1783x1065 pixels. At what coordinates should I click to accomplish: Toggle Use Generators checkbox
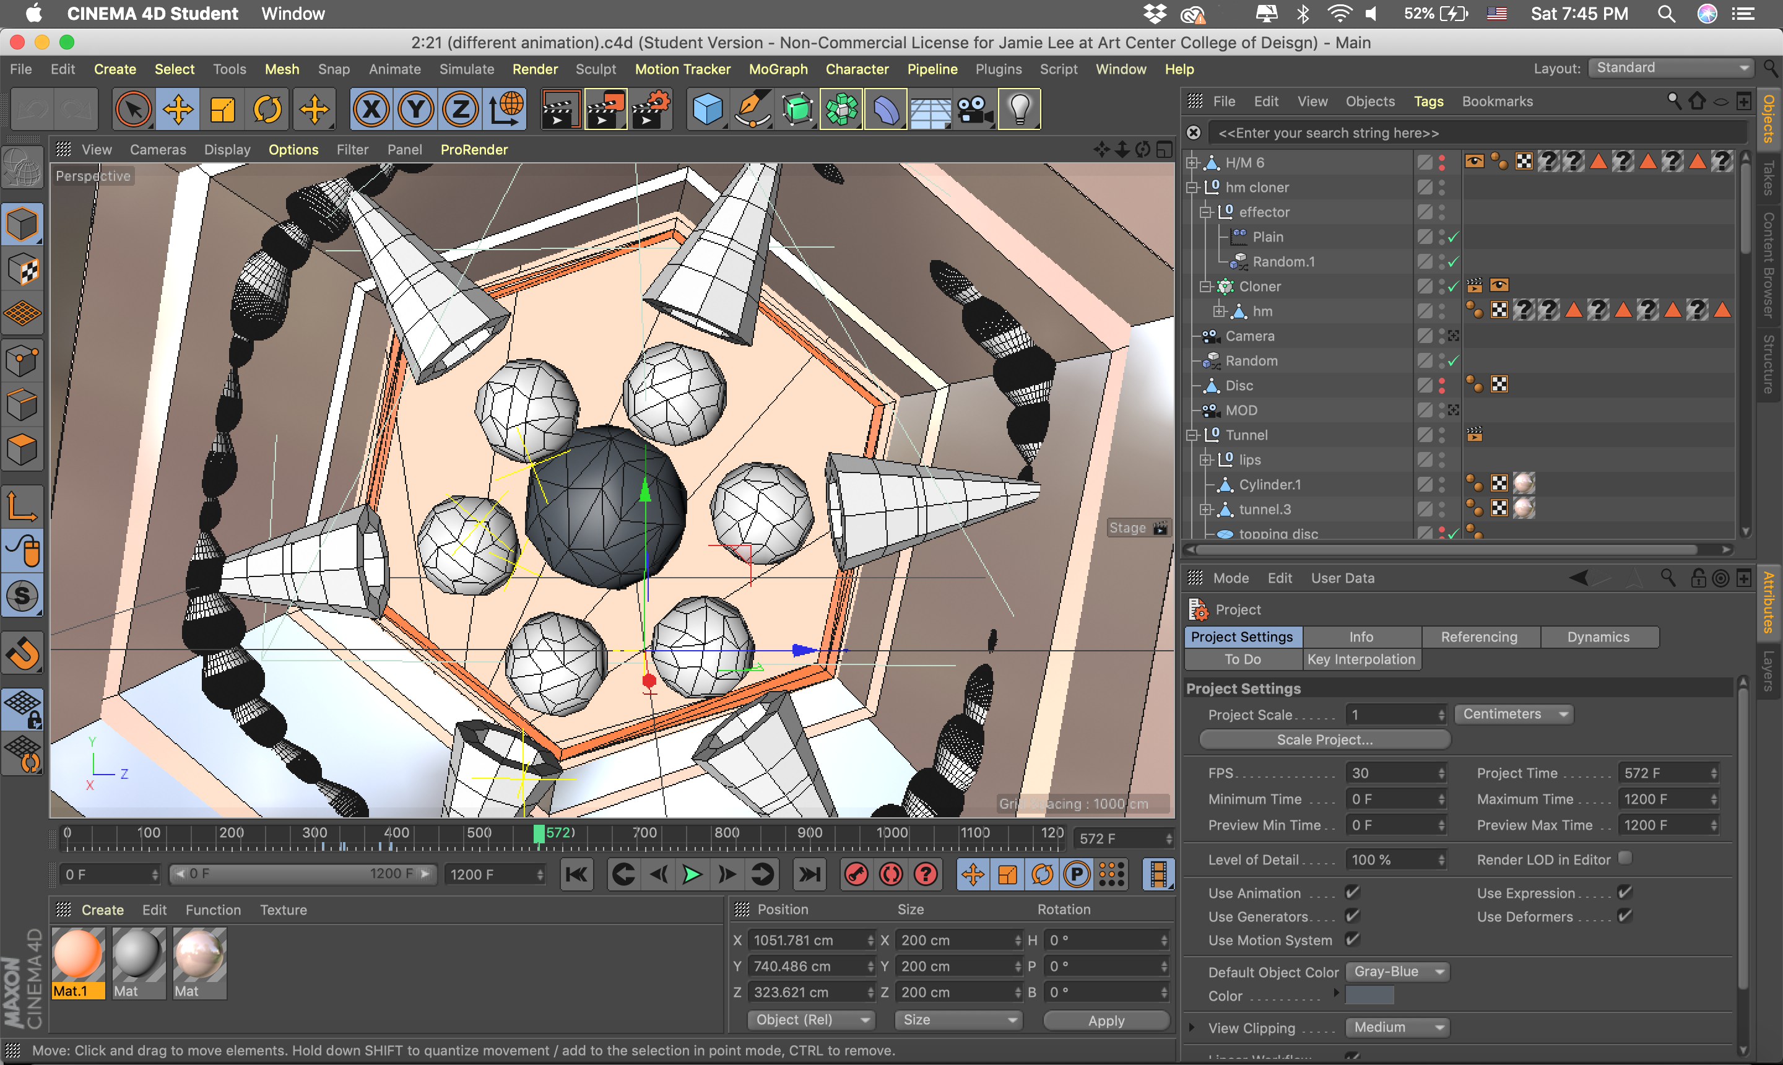(1353, 916)
